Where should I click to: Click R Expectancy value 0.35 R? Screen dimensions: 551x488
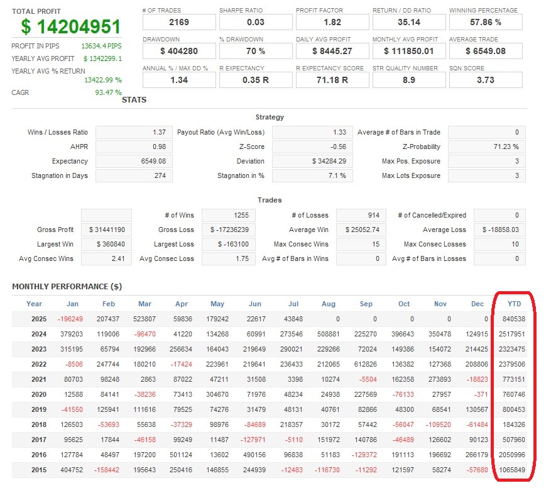pos(256,80)
